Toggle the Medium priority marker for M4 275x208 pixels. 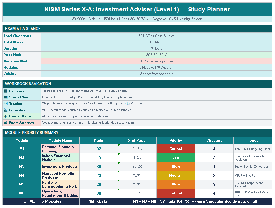click(175, 175)
